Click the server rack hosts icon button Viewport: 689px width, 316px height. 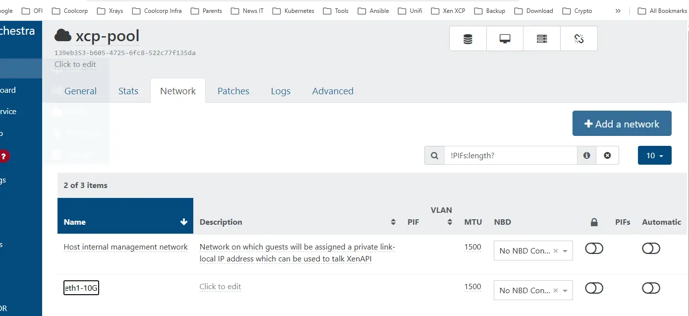pos(542,39)
